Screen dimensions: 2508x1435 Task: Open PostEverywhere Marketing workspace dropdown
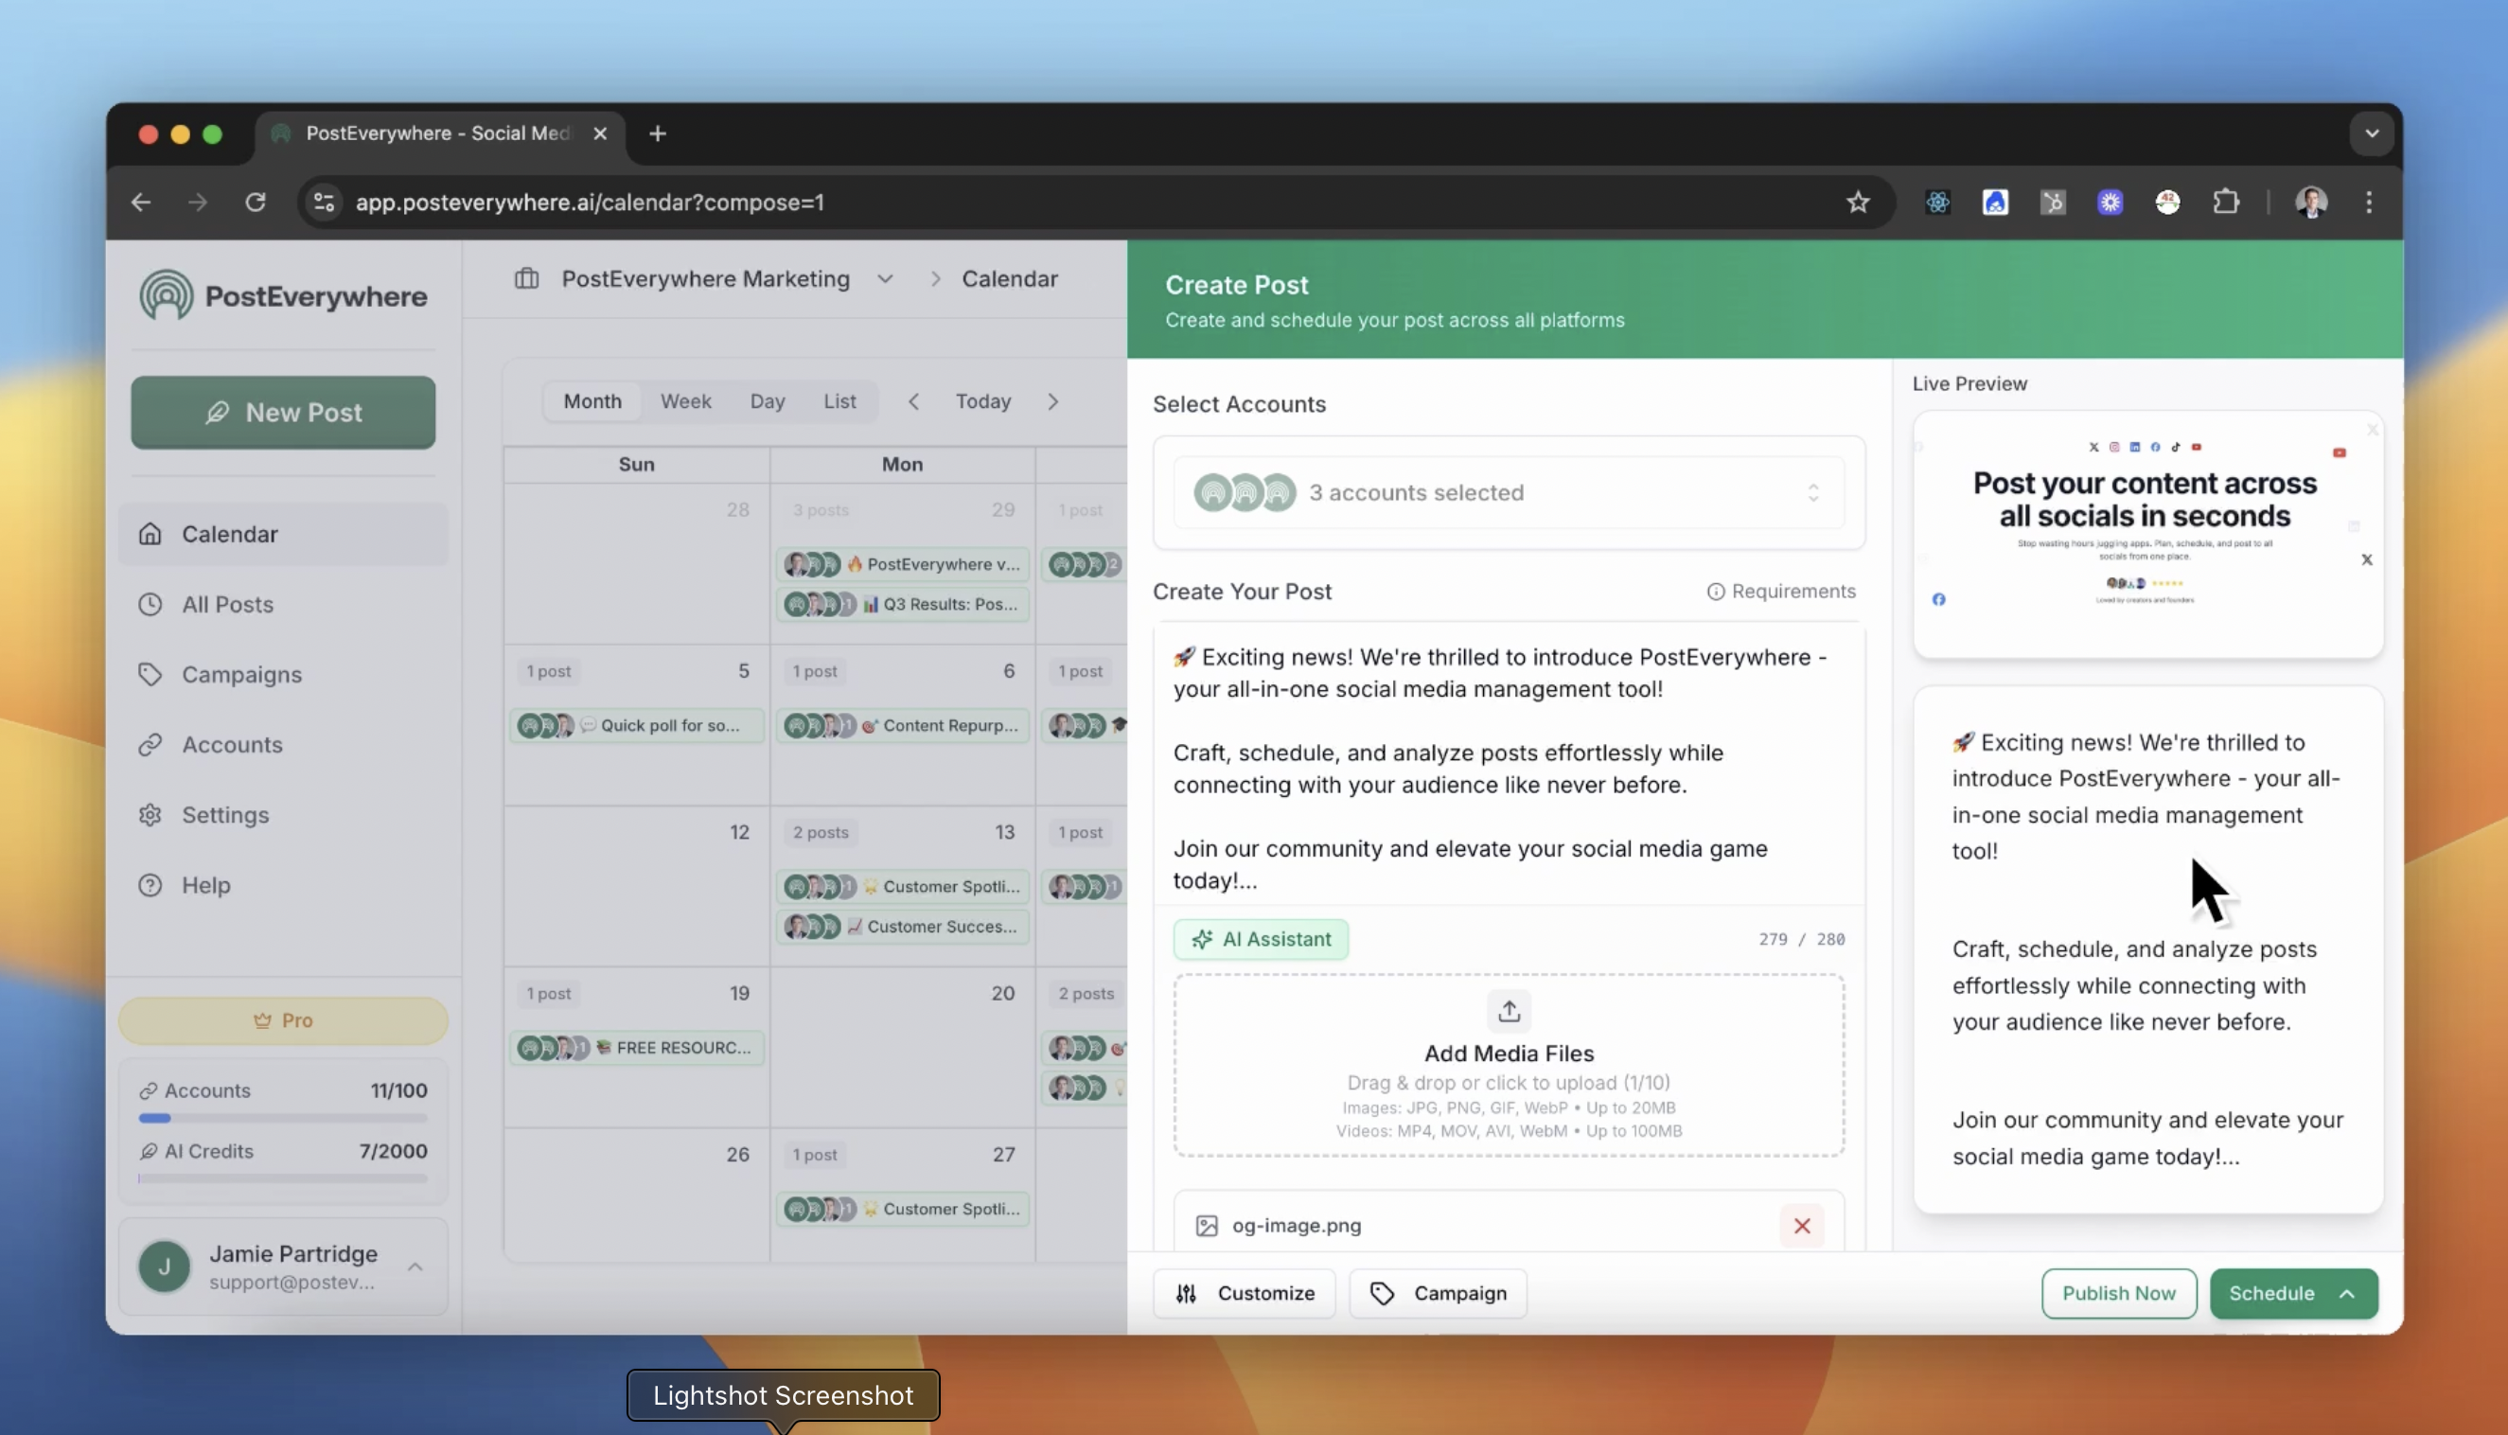coord(885,279)
